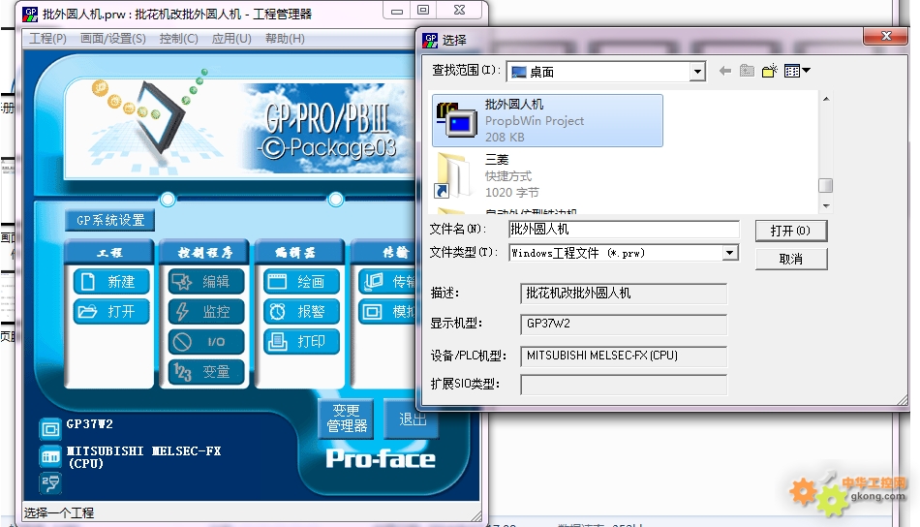Image resolution: width=920 pixels, height=527 pixels.
Task: Minimize the project manager window
Action: (x=397, y=10)
